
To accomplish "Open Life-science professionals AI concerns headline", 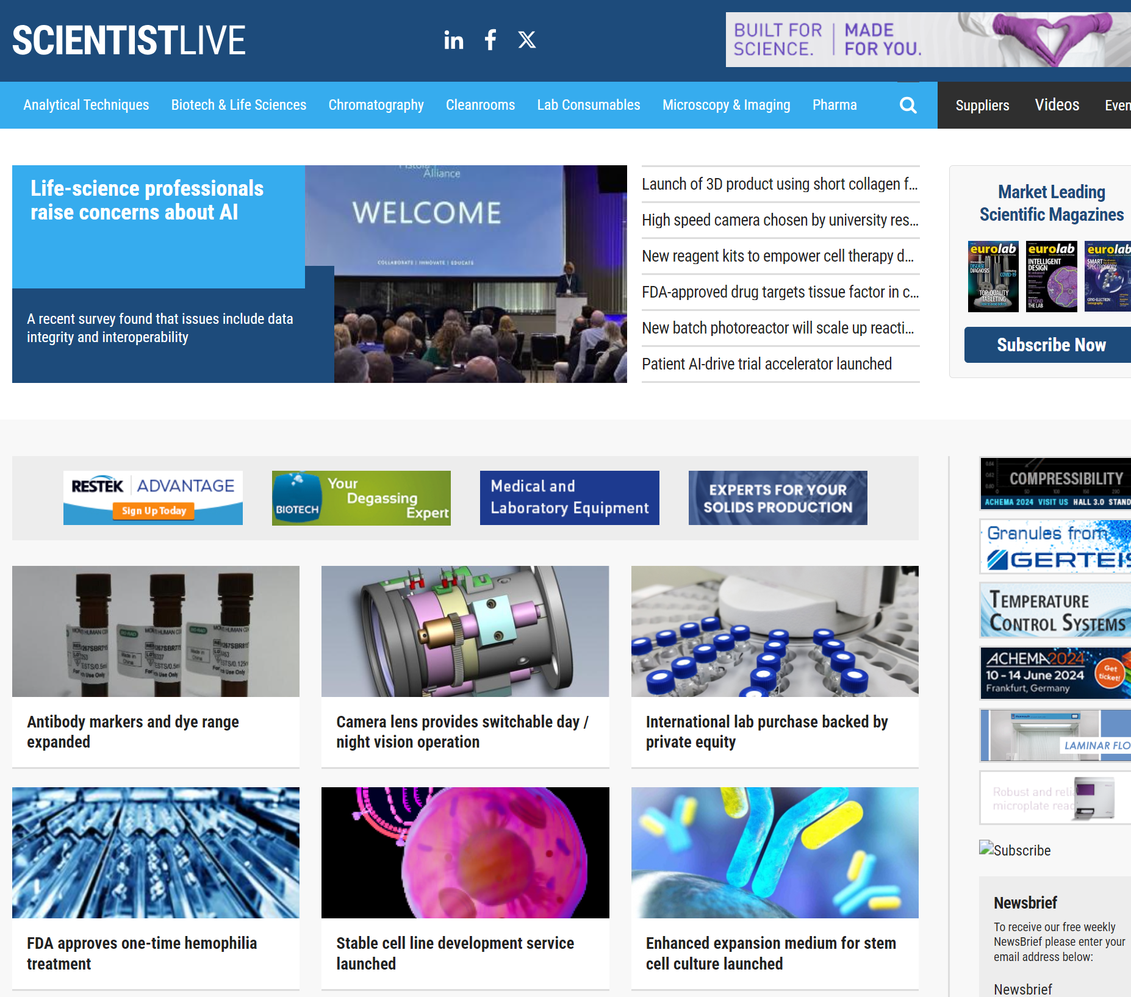I will point(147,200).
